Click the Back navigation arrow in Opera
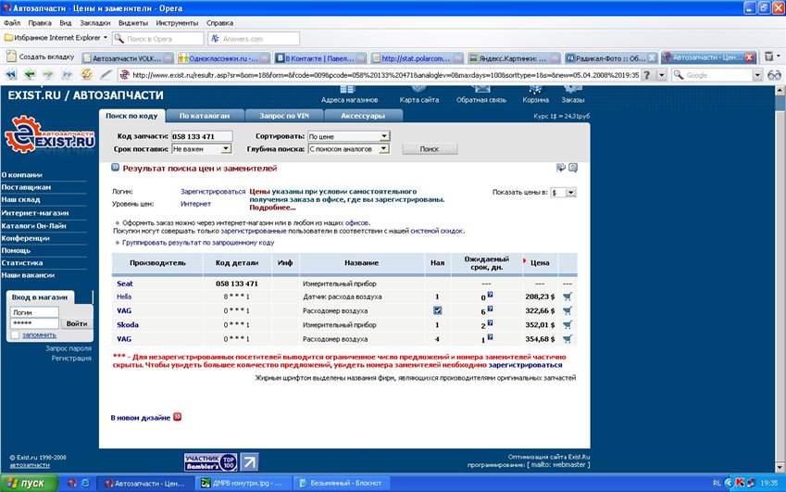The image size is (786, 492). click(30, 75)
